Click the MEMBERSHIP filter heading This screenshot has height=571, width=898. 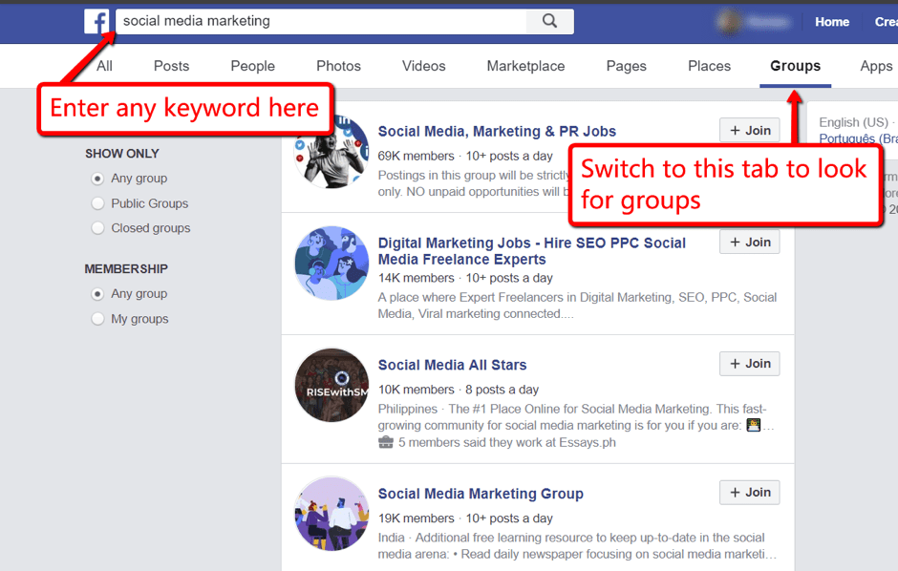(x=126, y=268)
